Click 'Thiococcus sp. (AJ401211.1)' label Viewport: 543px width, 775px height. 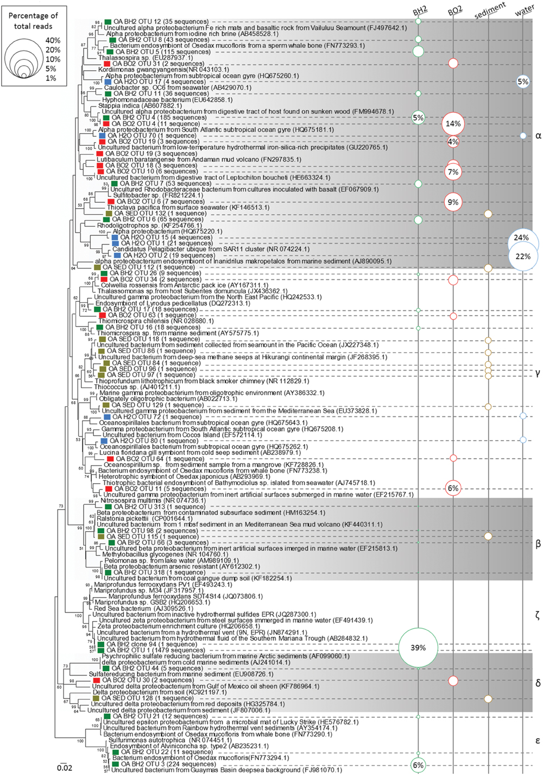137,387
